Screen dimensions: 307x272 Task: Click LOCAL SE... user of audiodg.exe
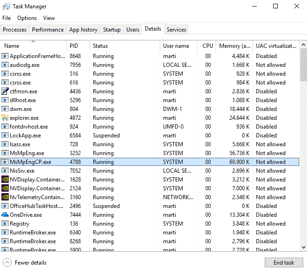click(177, 65)
